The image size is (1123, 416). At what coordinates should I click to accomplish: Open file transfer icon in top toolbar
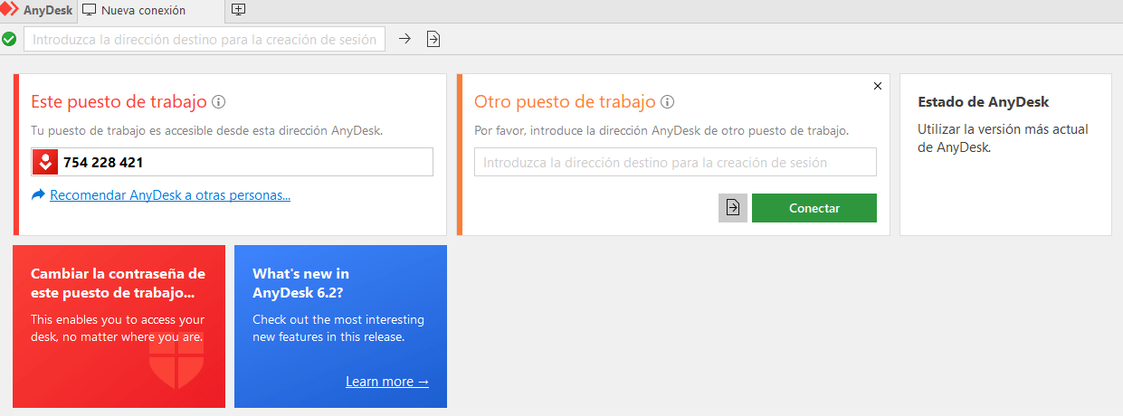click(x=433, y=39)
